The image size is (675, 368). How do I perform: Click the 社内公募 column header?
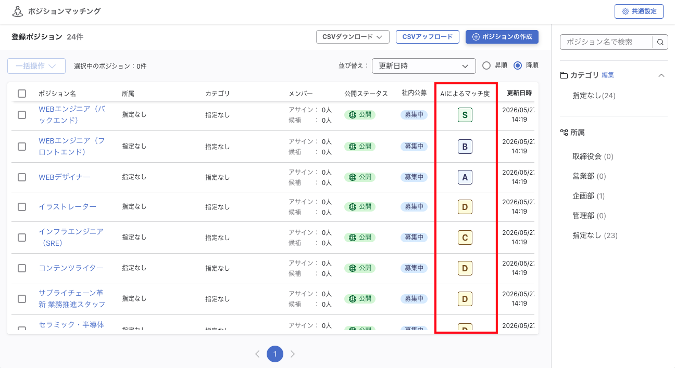coord(414,93)
